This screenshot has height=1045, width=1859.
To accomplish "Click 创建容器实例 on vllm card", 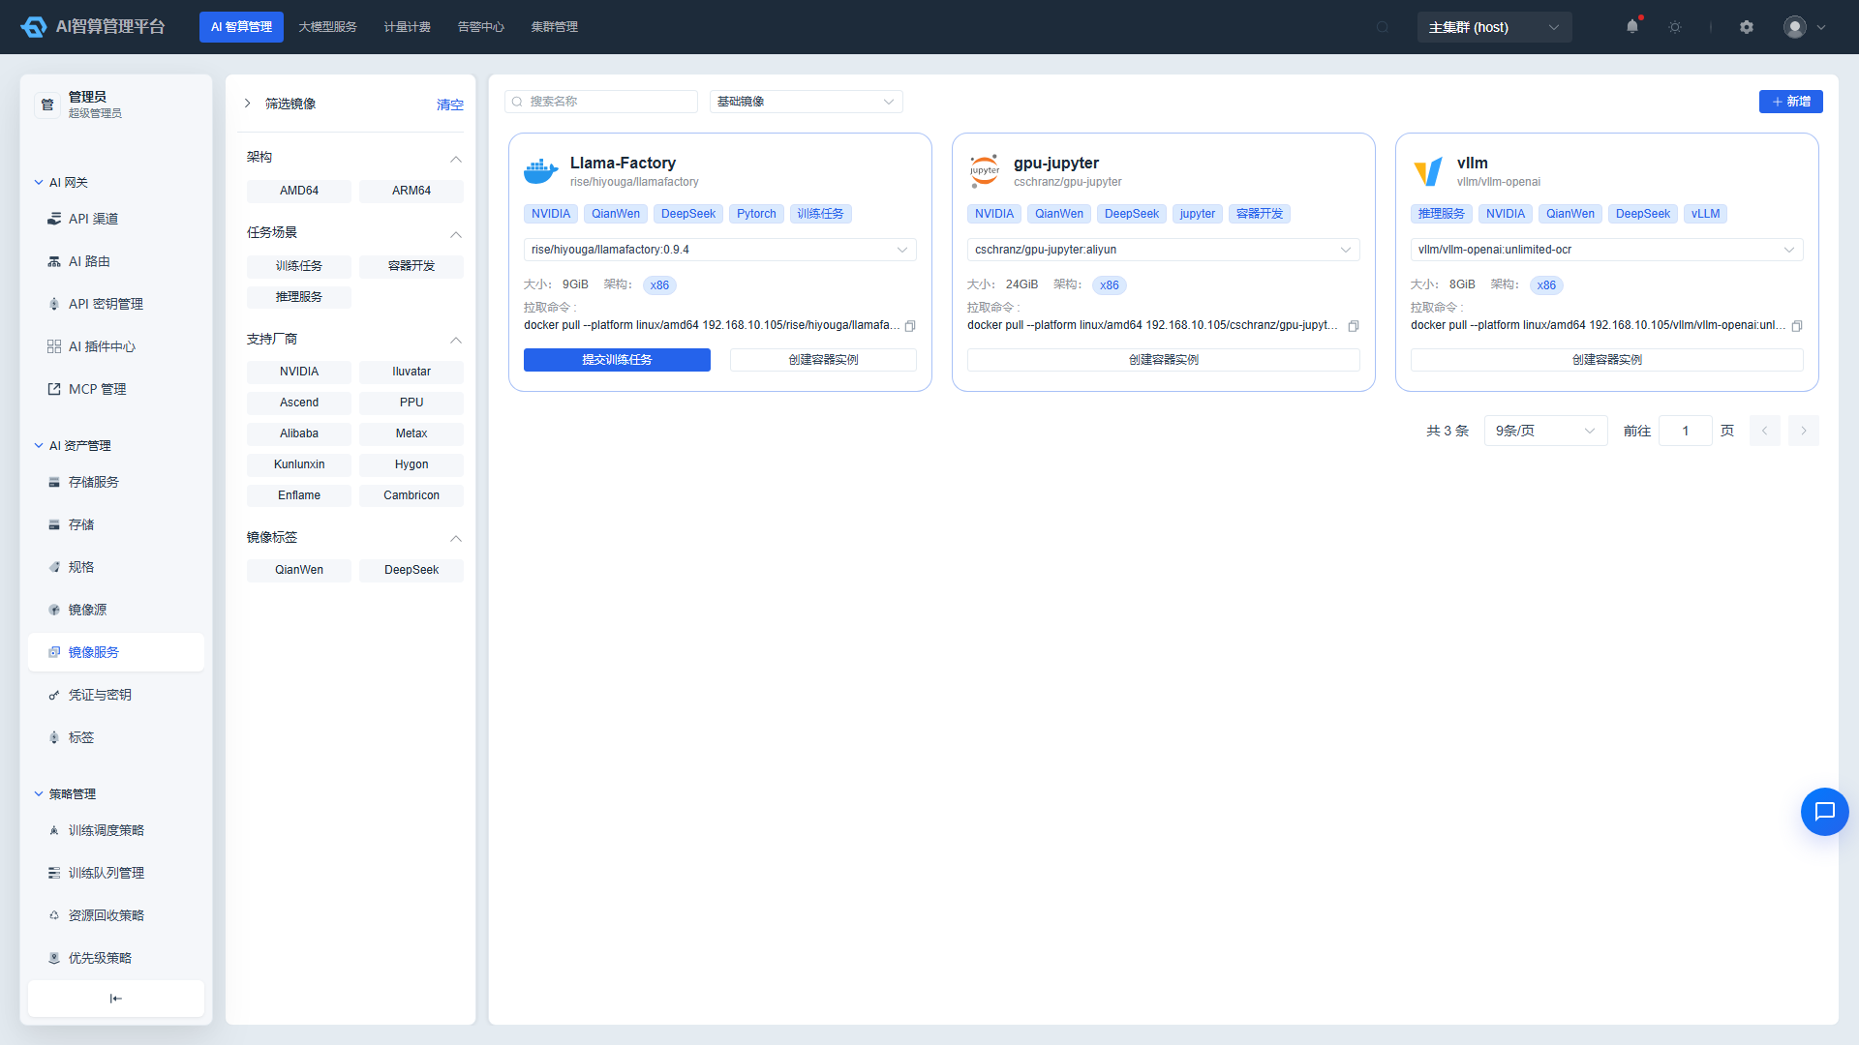I will coord(1607,360).
